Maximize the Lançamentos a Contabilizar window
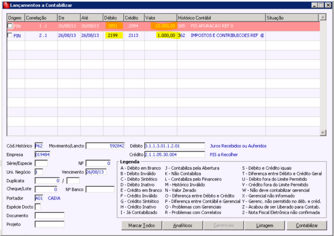334x236 pixels. point(321,5)
